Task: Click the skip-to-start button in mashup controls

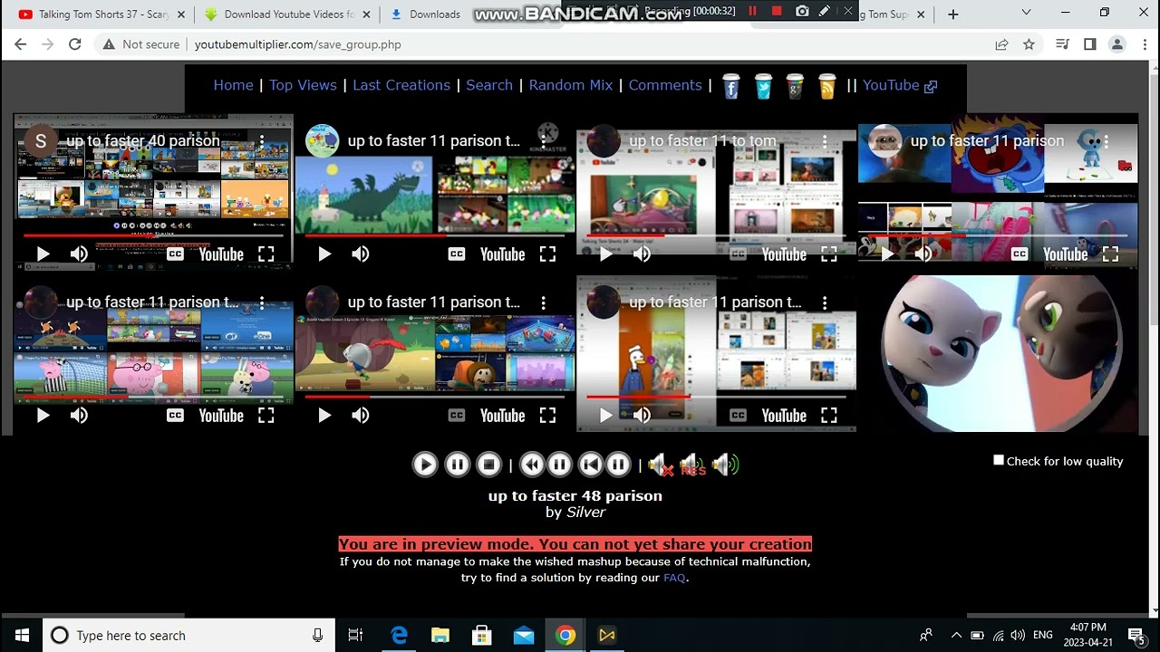Action: pos(590,465)
